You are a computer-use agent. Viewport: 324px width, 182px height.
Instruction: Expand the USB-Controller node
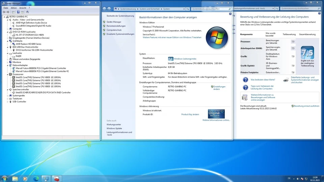tap(8, 101)
